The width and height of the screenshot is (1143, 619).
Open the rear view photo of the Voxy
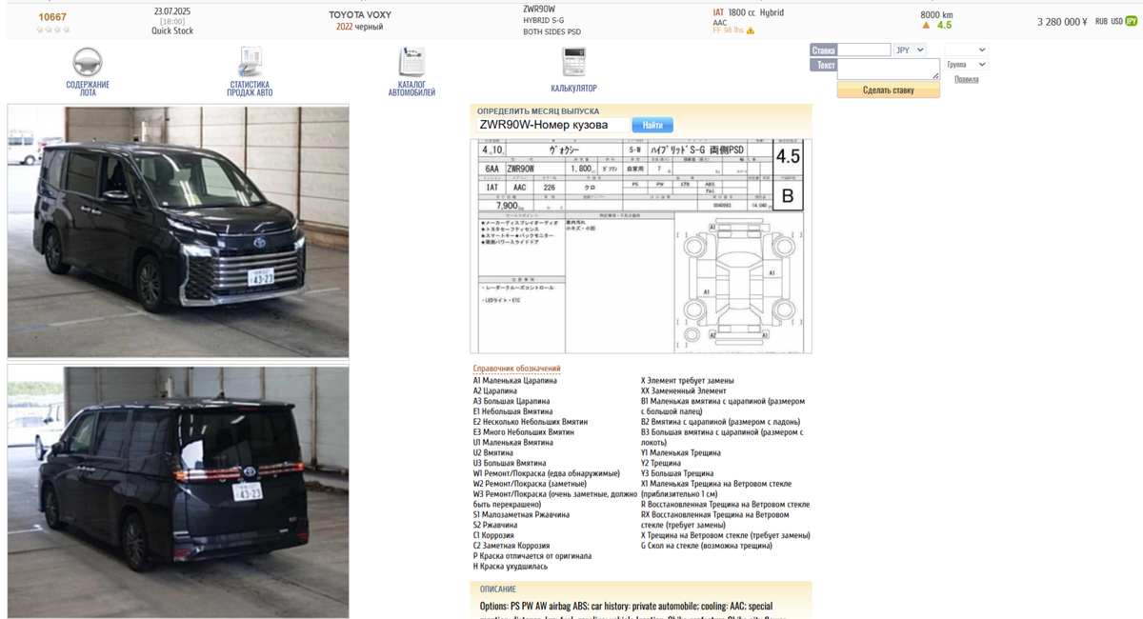click(x=178, y=491)
